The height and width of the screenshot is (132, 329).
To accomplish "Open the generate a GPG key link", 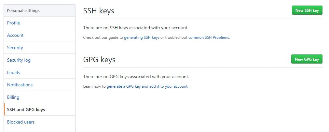I will 147,86.
